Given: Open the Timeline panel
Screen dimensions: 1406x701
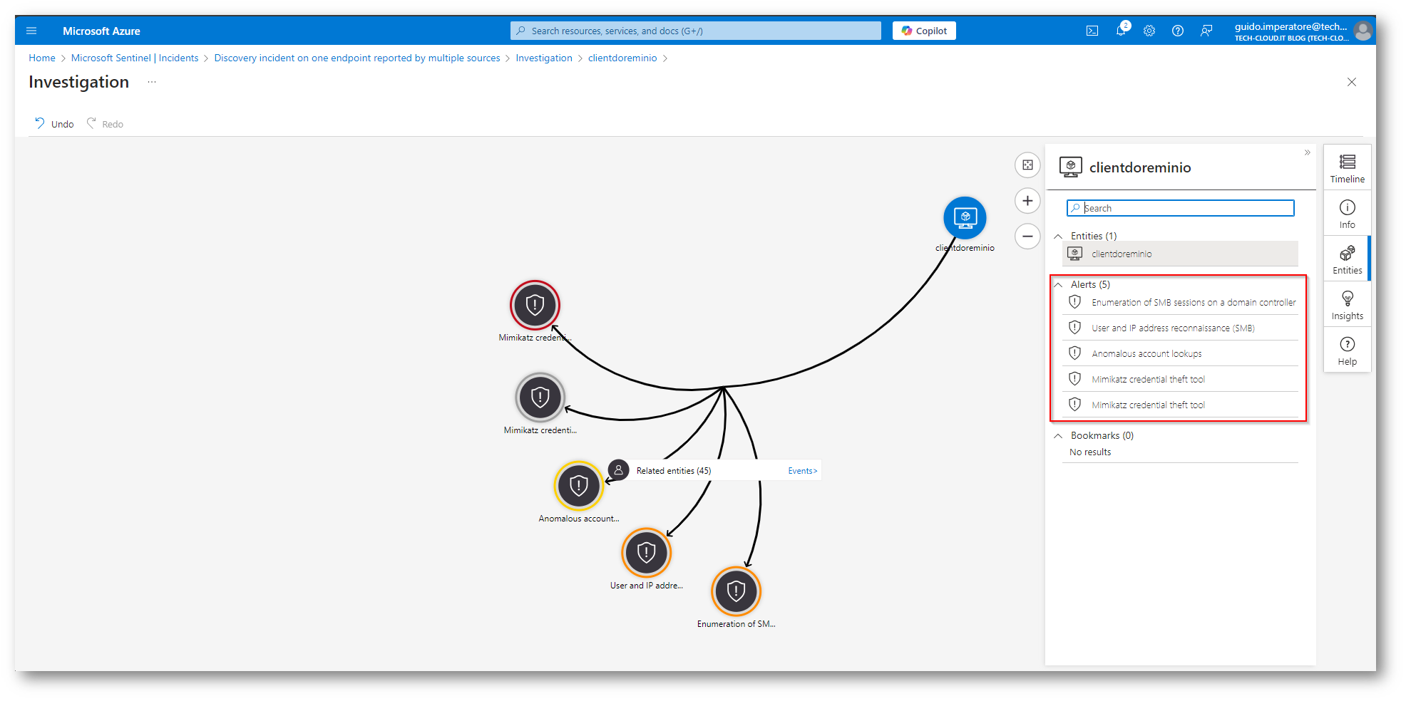Looking at the screenshot, I should point(1347,168).
